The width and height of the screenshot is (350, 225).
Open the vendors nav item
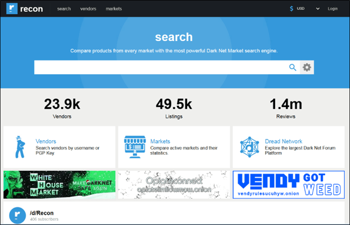coord(88,9)
